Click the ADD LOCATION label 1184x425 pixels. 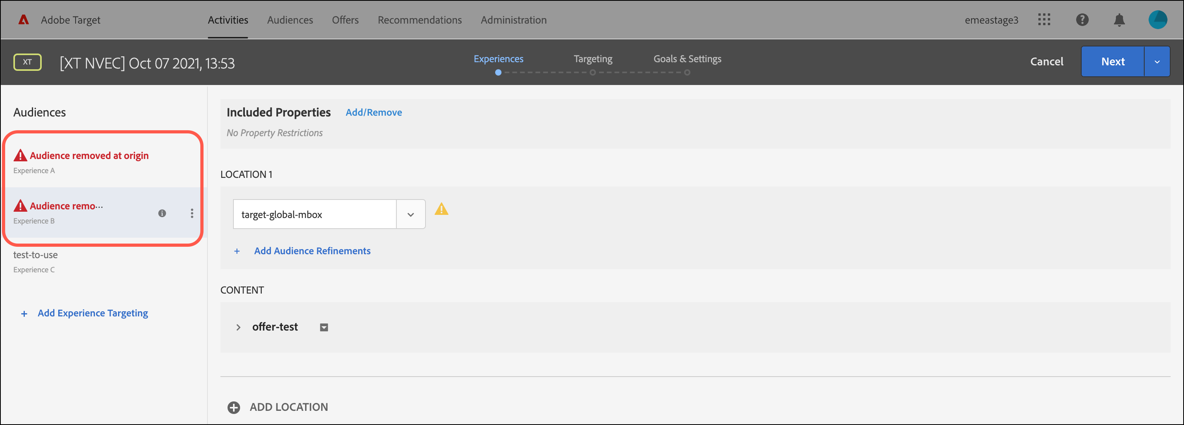coord(289,407)
